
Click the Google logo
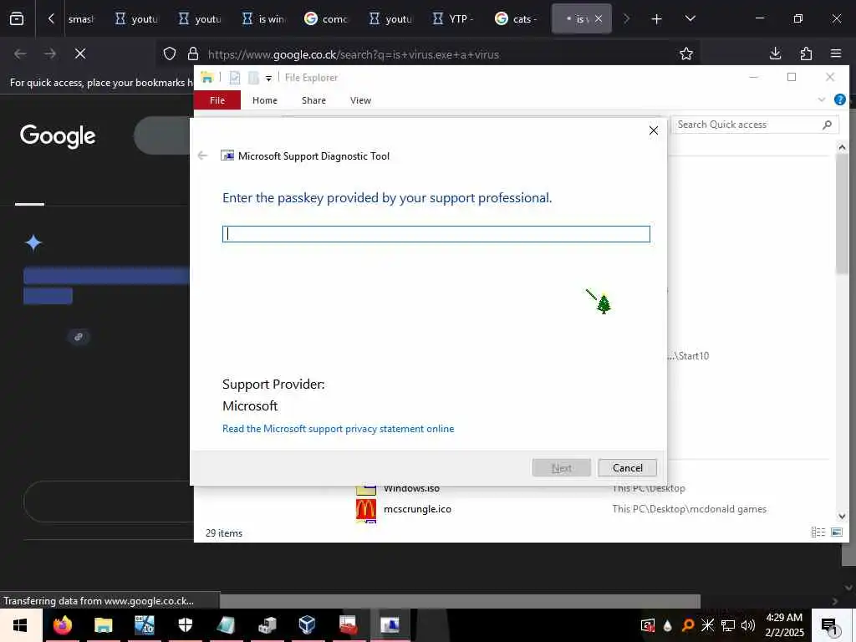tap(58, 136)
